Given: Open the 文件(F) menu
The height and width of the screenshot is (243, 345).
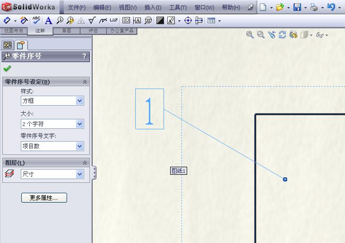Looking at the screenshot, I should click(x=77, y=8).
